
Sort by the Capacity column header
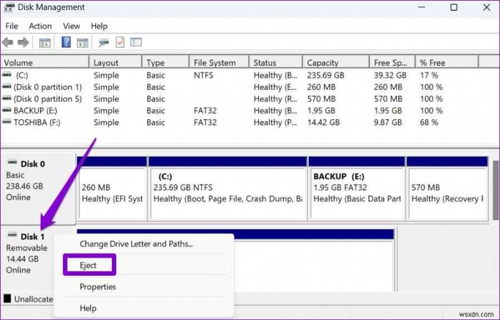(336, 63)
